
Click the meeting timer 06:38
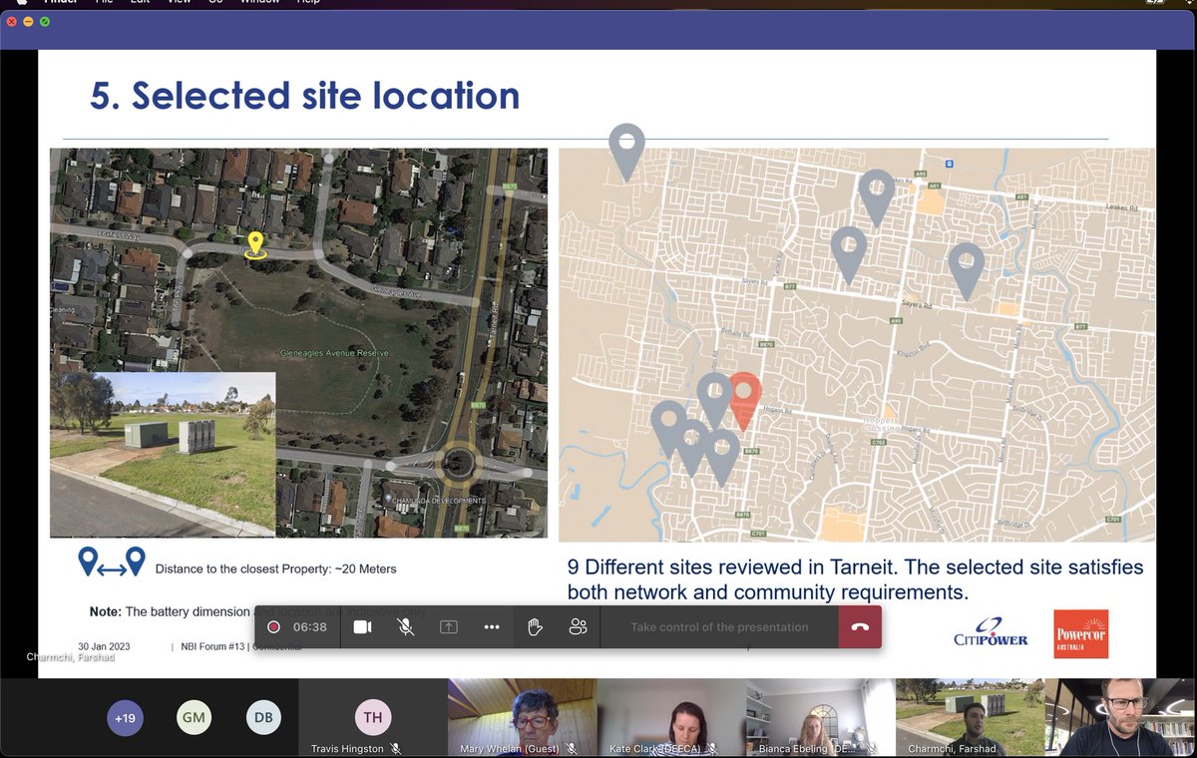[x=310, y=627]
